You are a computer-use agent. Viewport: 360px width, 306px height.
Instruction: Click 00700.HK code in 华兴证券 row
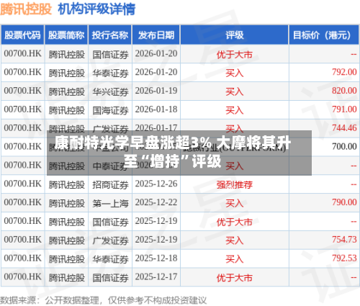point(22,91)
